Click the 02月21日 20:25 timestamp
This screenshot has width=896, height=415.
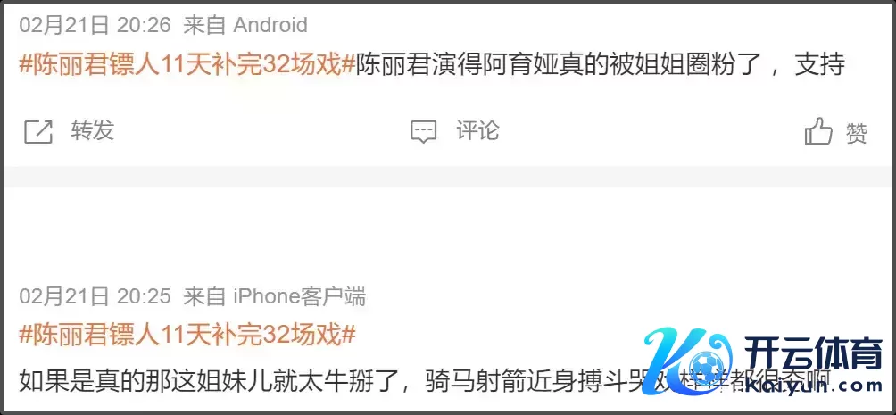95,296
